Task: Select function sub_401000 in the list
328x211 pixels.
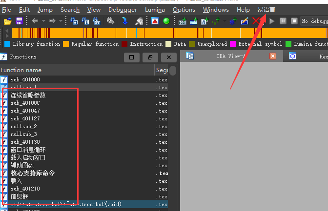Action: pos(84,79)
